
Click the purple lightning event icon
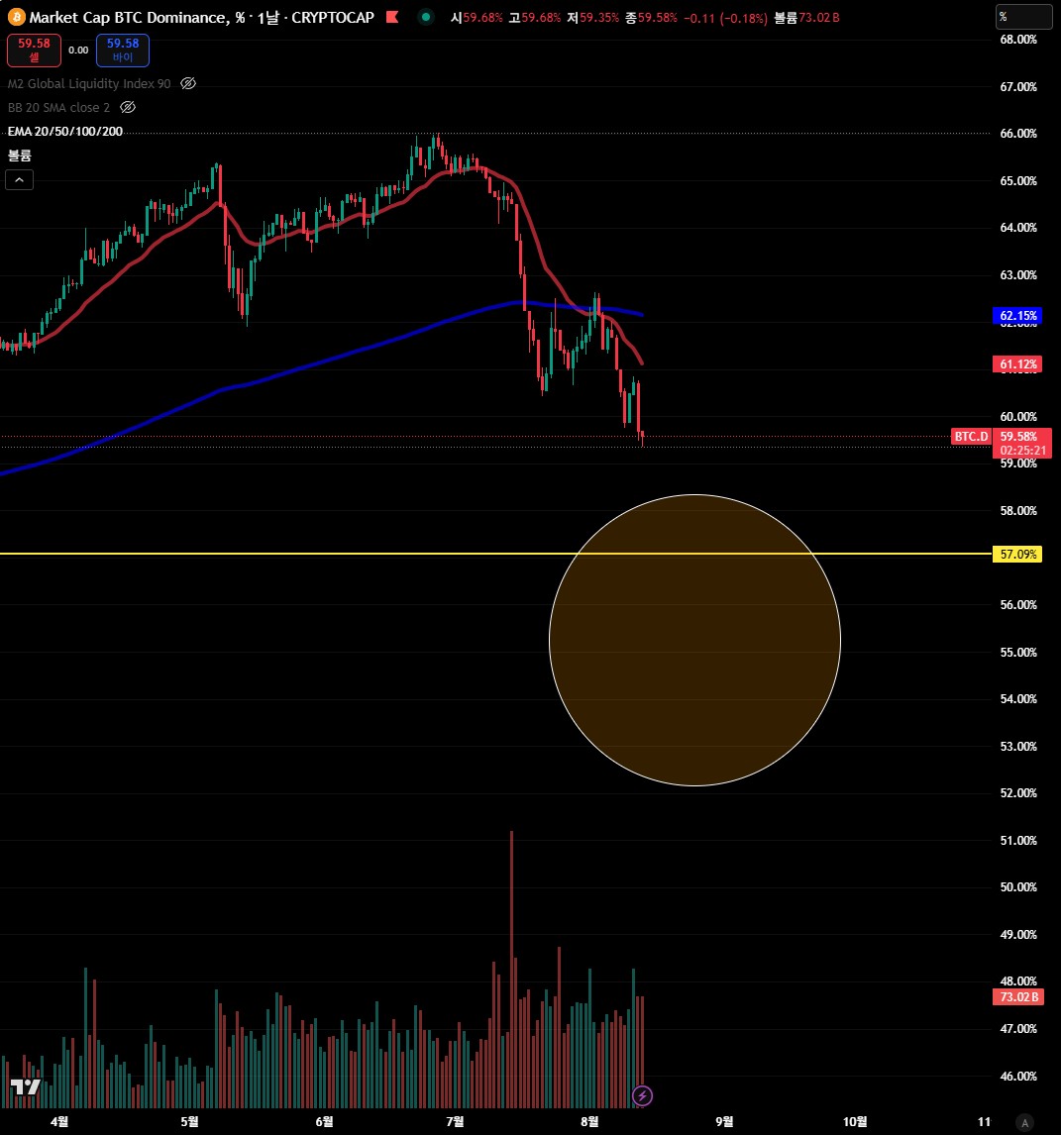642,1096
